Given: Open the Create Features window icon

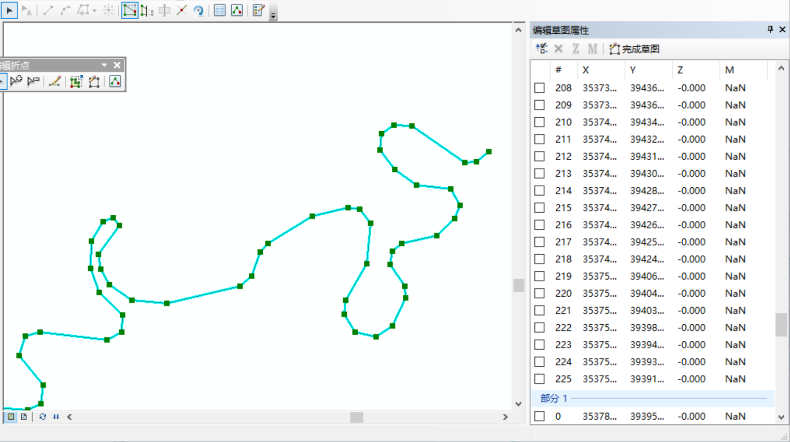Looking at the screenshot, I should tap(259, 10).
